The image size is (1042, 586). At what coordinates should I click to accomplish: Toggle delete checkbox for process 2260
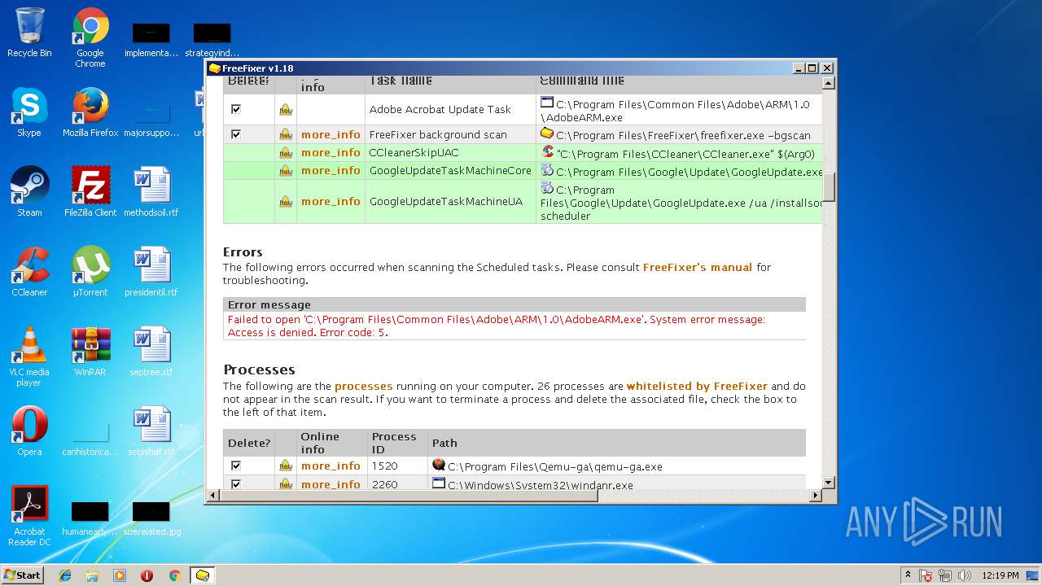pyautogui.click(x=236, y=484)
